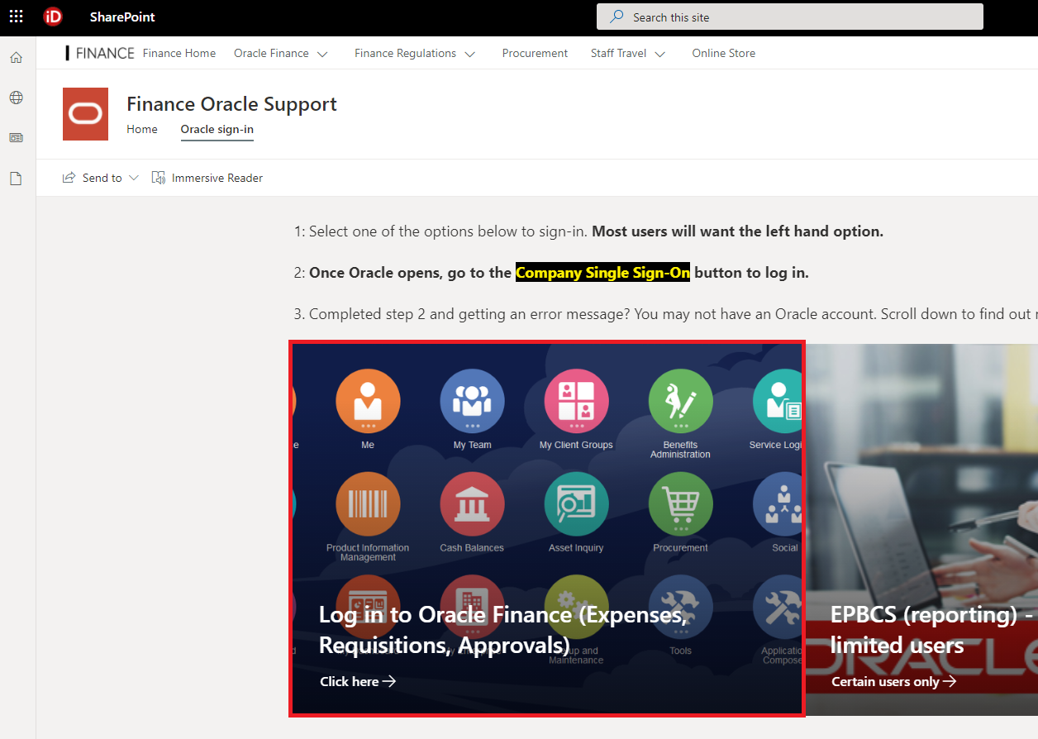This screenshot has height=739, width=1038.
Task: Click the magnifier icon in the search box
Action: 617,17
